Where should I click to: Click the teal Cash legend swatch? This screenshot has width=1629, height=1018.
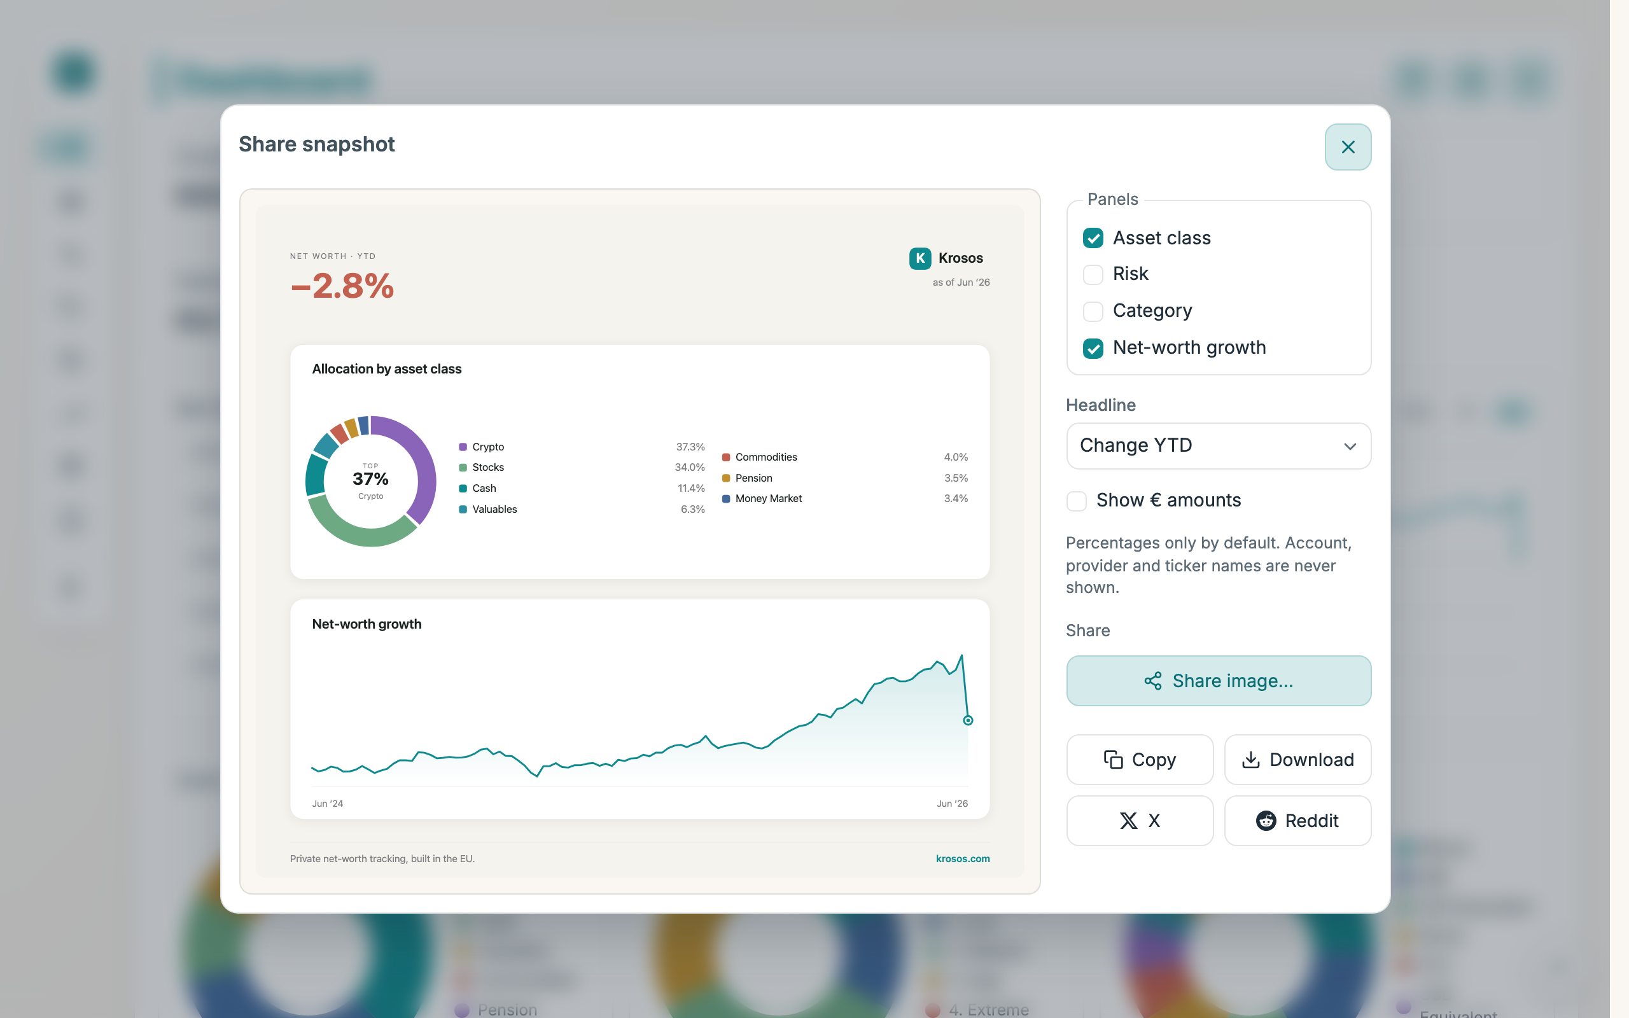tap(463, 488)
